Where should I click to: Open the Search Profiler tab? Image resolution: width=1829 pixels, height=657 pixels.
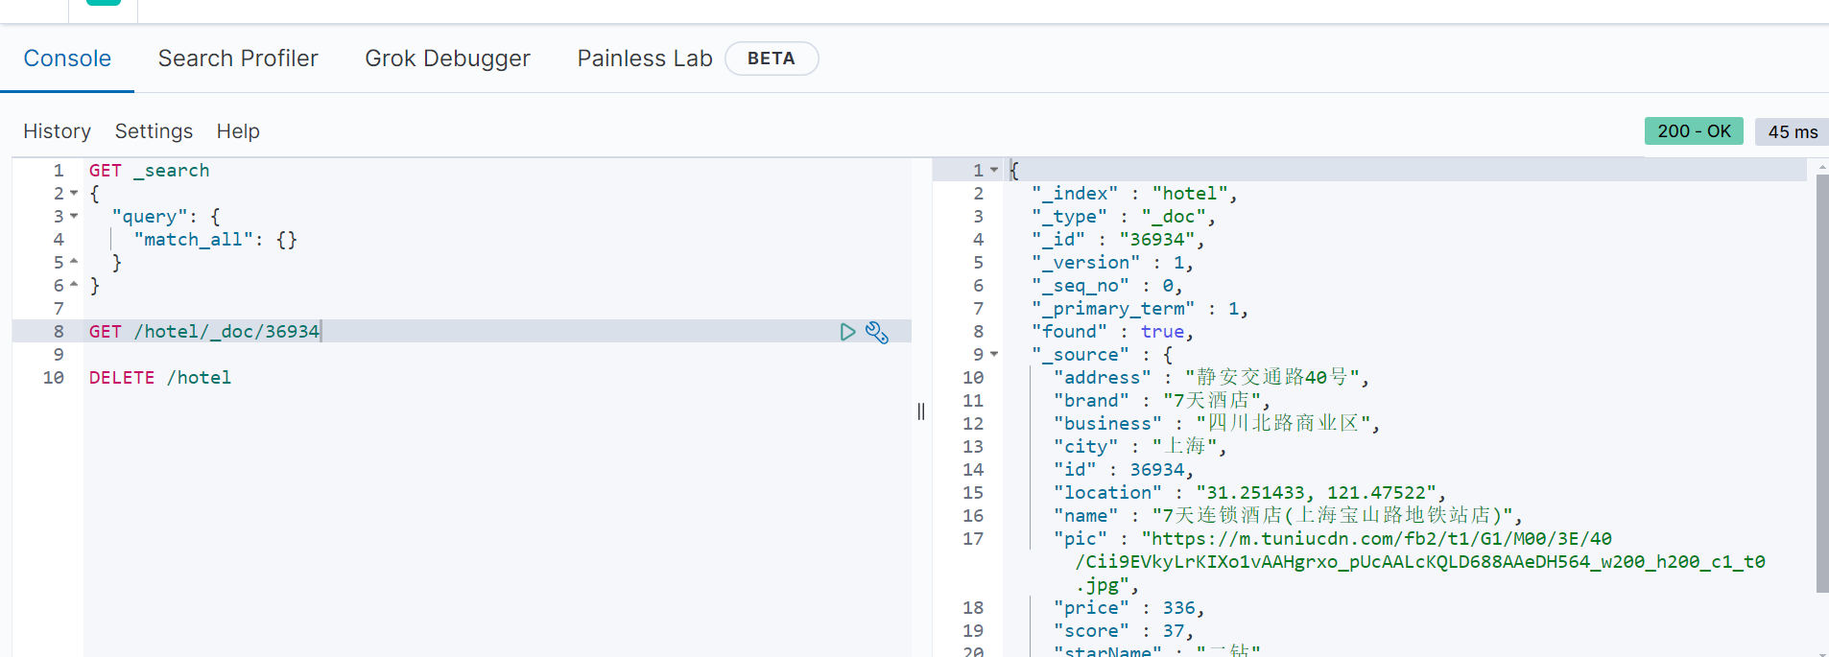pos(238,59)
